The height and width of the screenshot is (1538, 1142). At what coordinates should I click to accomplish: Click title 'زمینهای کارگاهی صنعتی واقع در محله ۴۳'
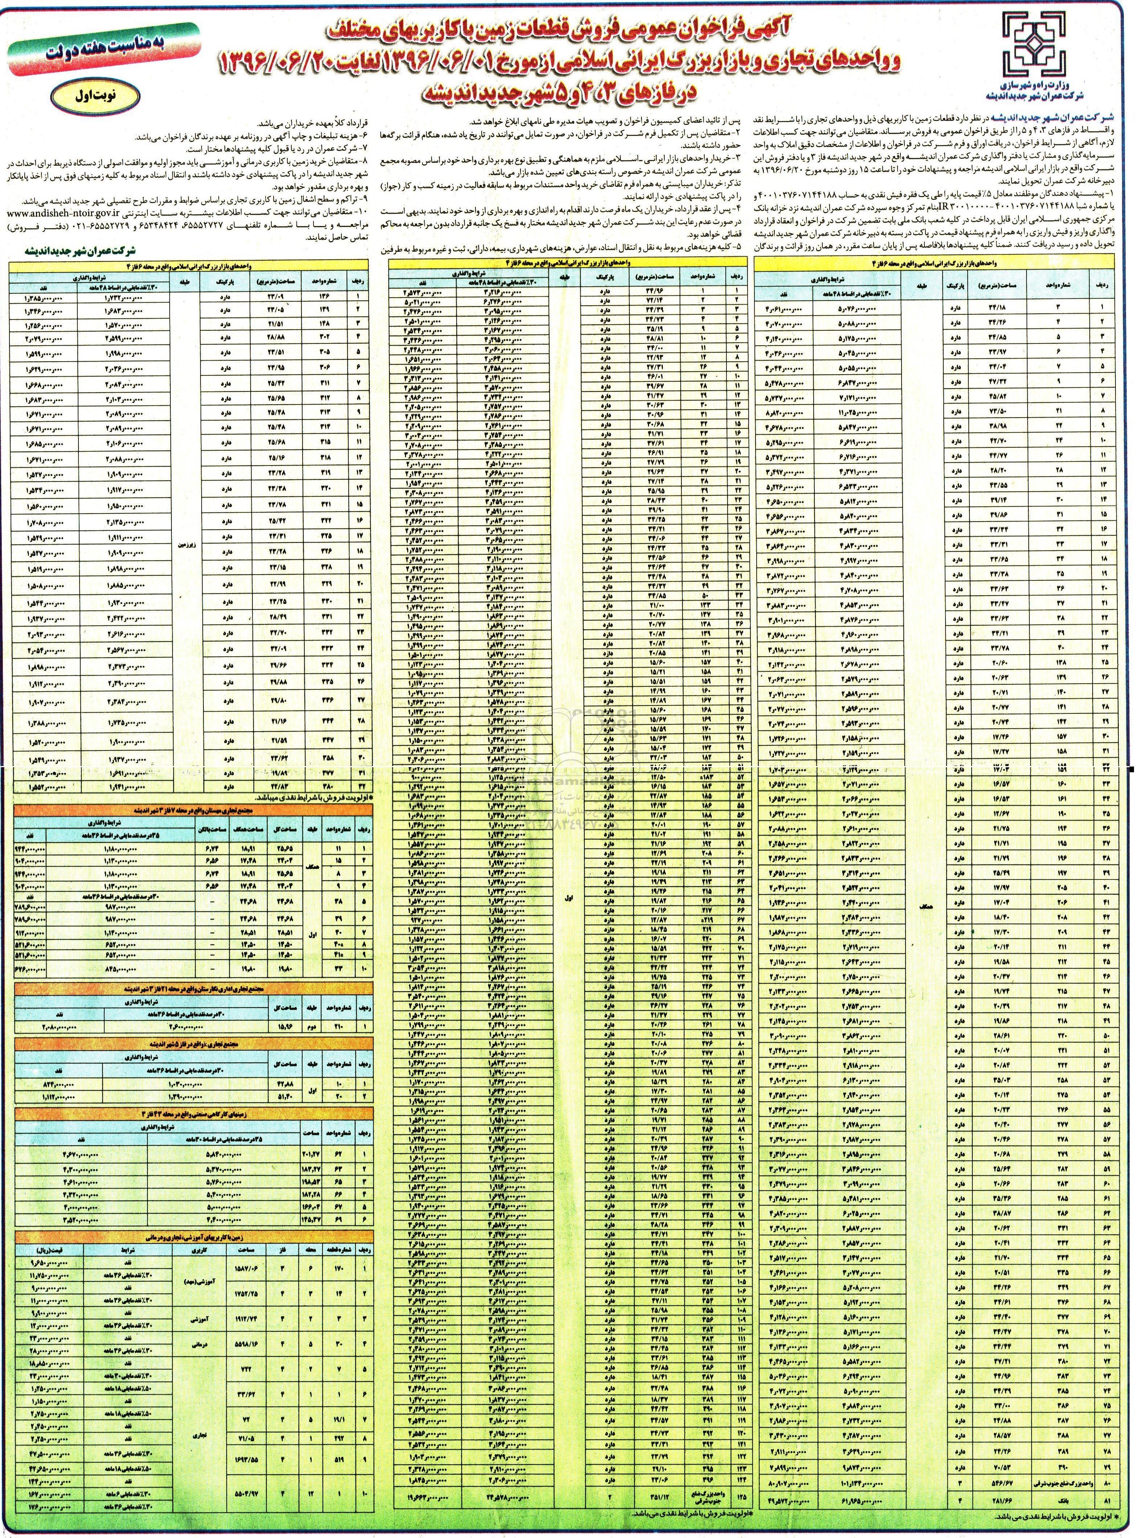[194, 1114]
